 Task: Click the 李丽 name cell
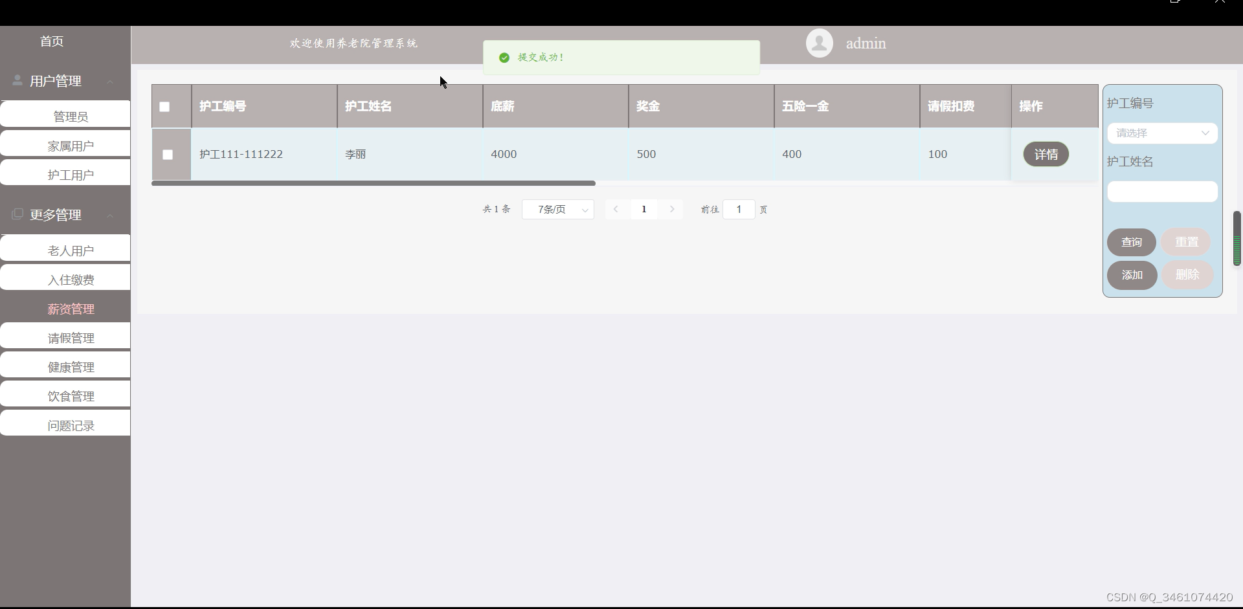click(410, 154)
